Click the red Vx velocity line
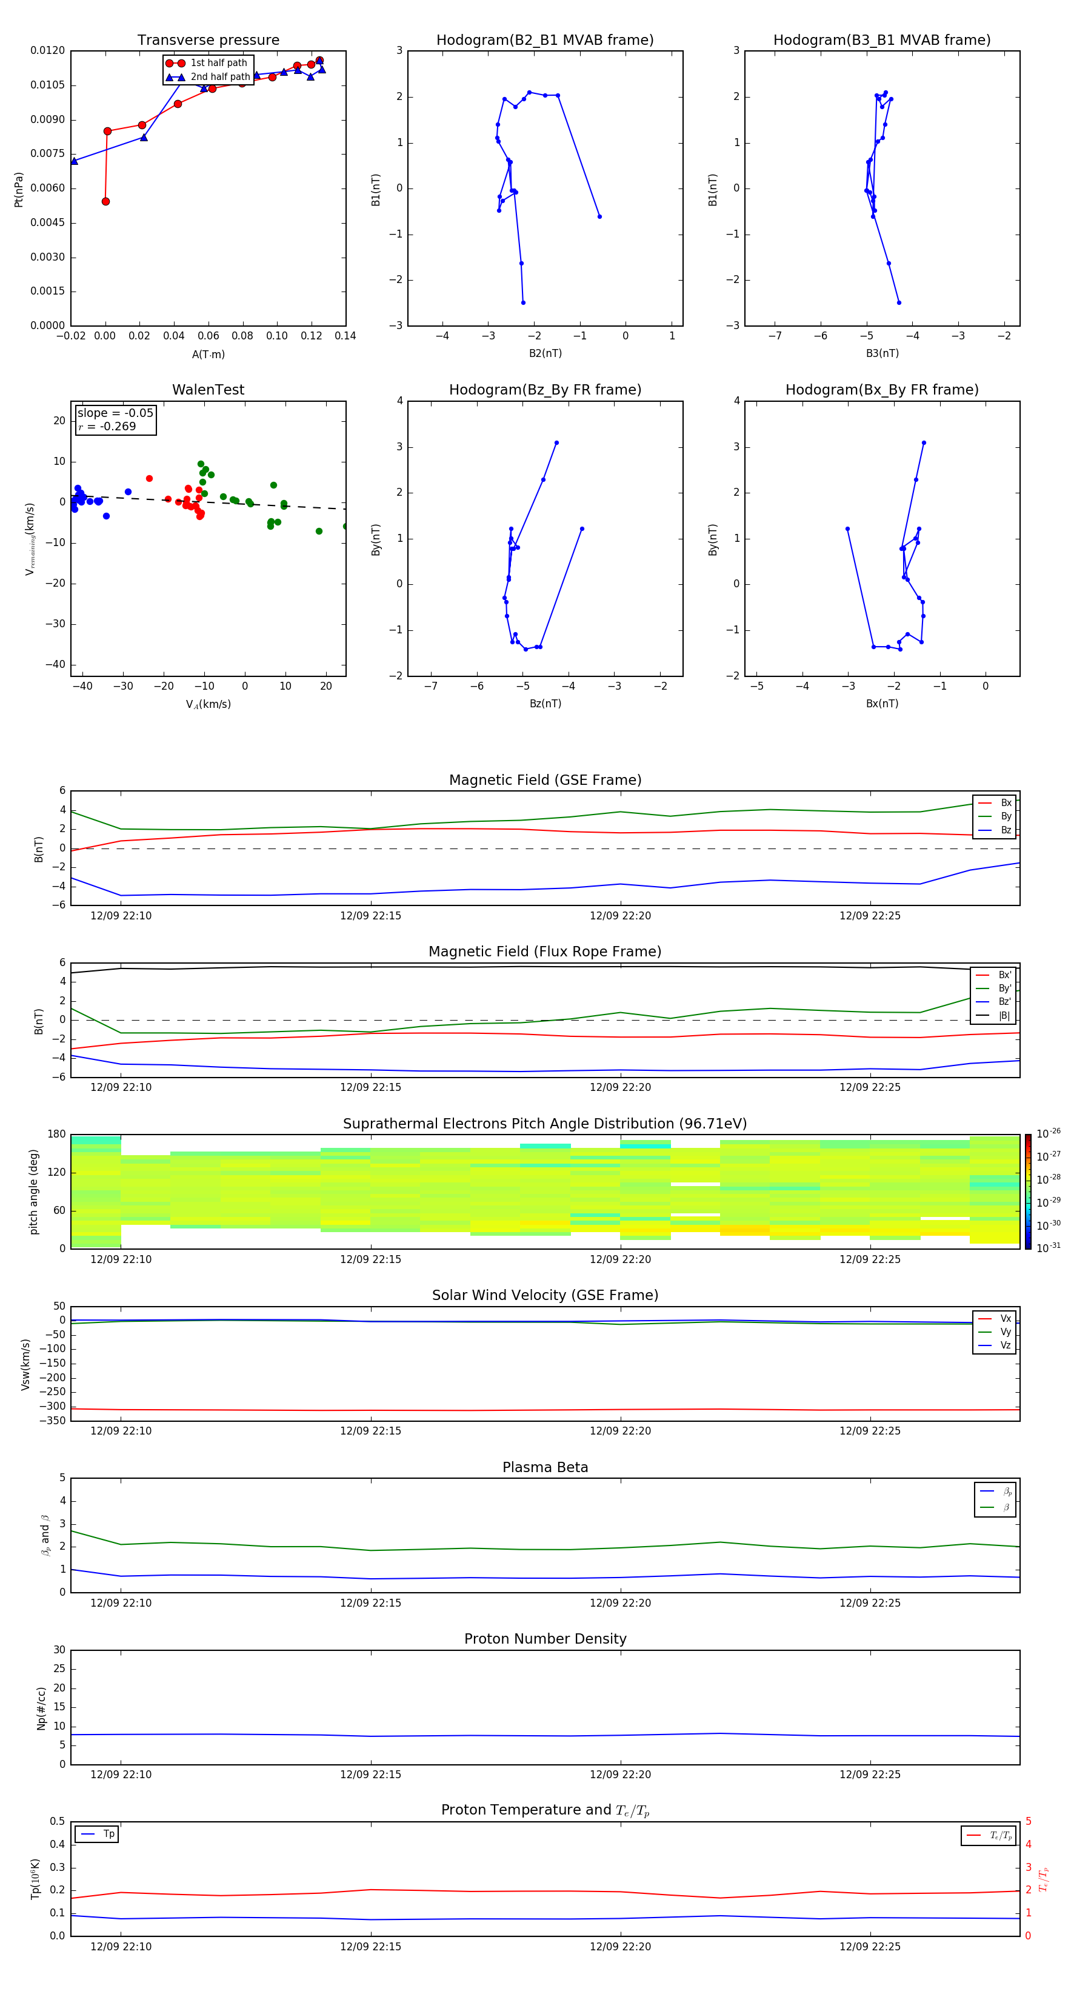Image resolution: width=1091 pixels, height=2000 pixels. click(545, 1410)
